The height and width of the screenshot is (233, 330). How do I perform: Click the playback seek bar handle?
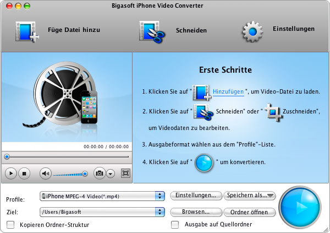pos(7,156)
